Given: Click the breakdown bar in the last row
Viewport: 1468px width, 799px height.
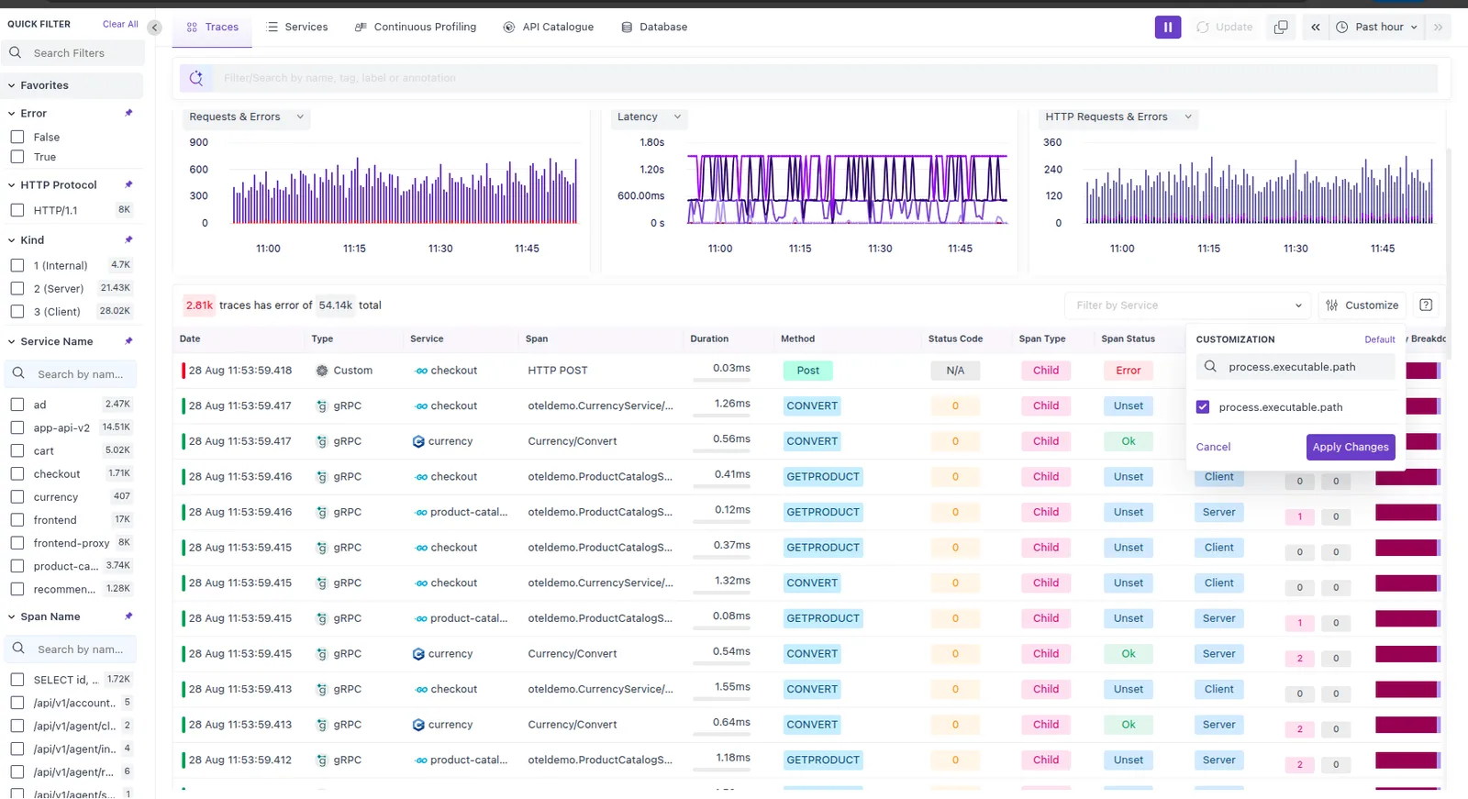Looking at the screenshot, I should coord(1407,760).
